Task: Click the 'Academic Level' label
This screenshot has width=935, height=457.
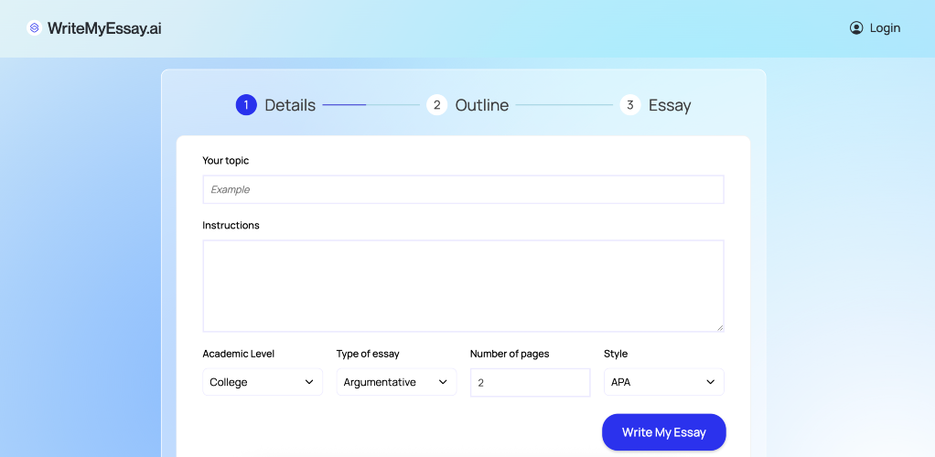Action: (x=239, y=354)
